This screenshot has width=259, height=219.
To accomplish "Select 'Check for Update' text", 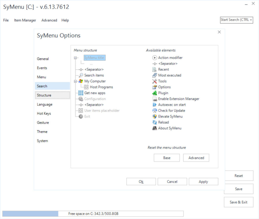I will click(x=172, y=110).
